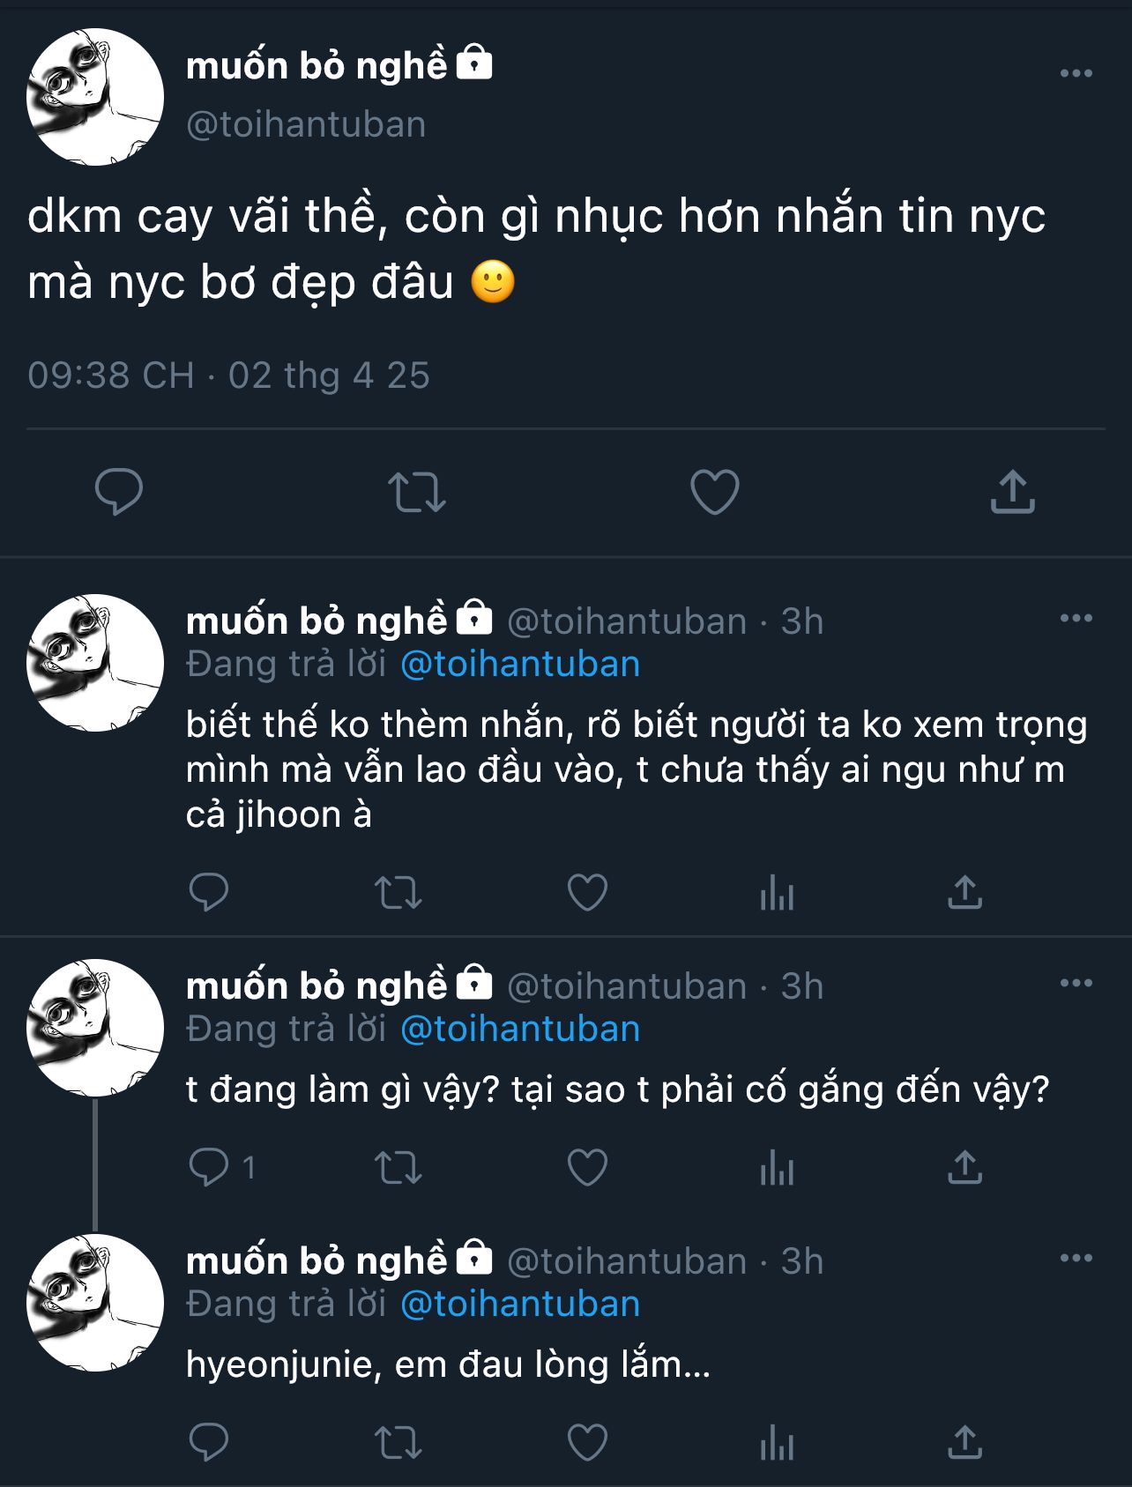The width and height of the screenshot is (1132, 1487).
Task: Retweet the reply mentioning jihoon
Action: pyautogui.click(x=398, y=893)
